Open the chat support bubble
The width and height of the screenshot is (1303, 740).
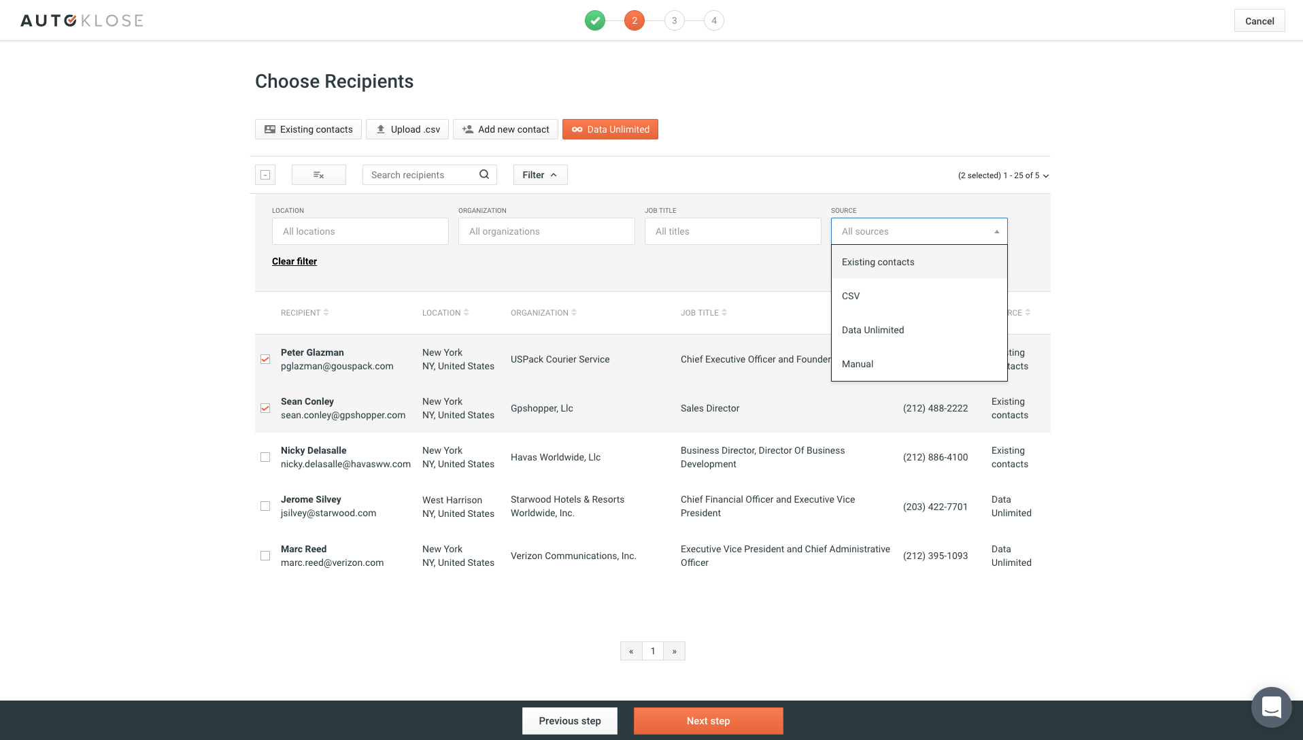[1271, 707]
